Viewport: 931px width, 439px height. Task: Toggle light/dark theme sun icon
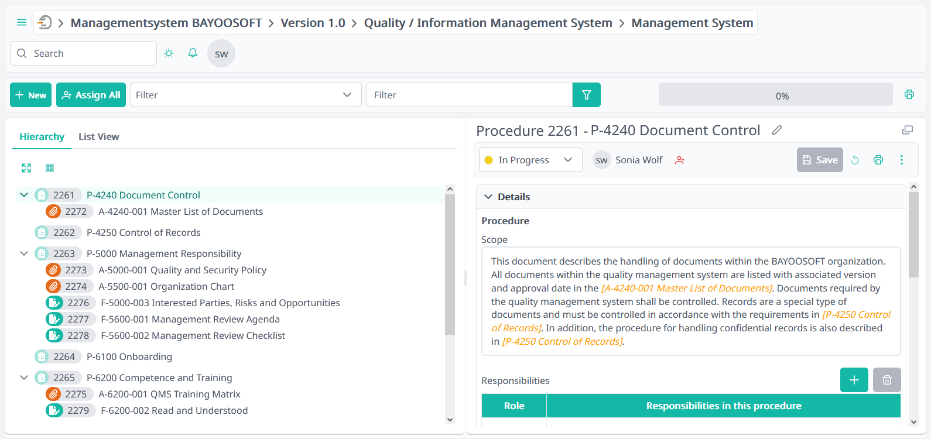click(x=169, y=53)
